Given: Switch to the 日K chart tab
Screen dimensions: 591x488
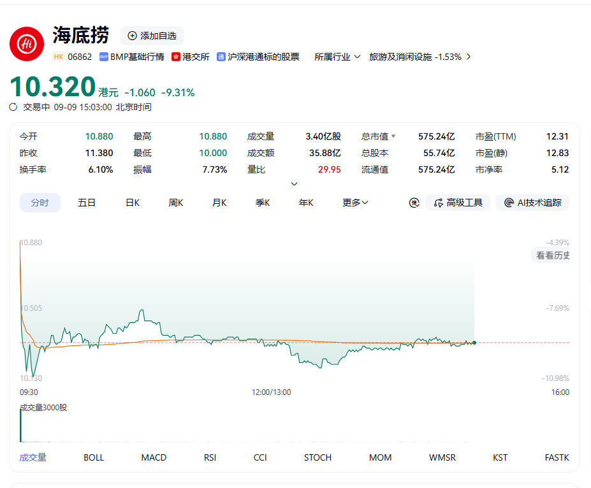Looking at the screenshot, I should click(133, 203).
